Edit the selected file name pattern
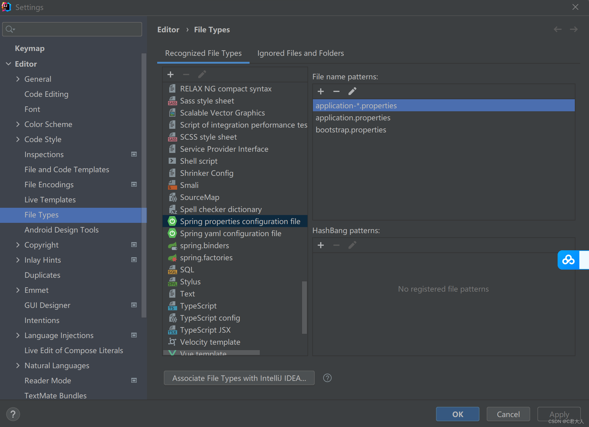Viewport: 589px width, 427px height. [x=352, y=91]
